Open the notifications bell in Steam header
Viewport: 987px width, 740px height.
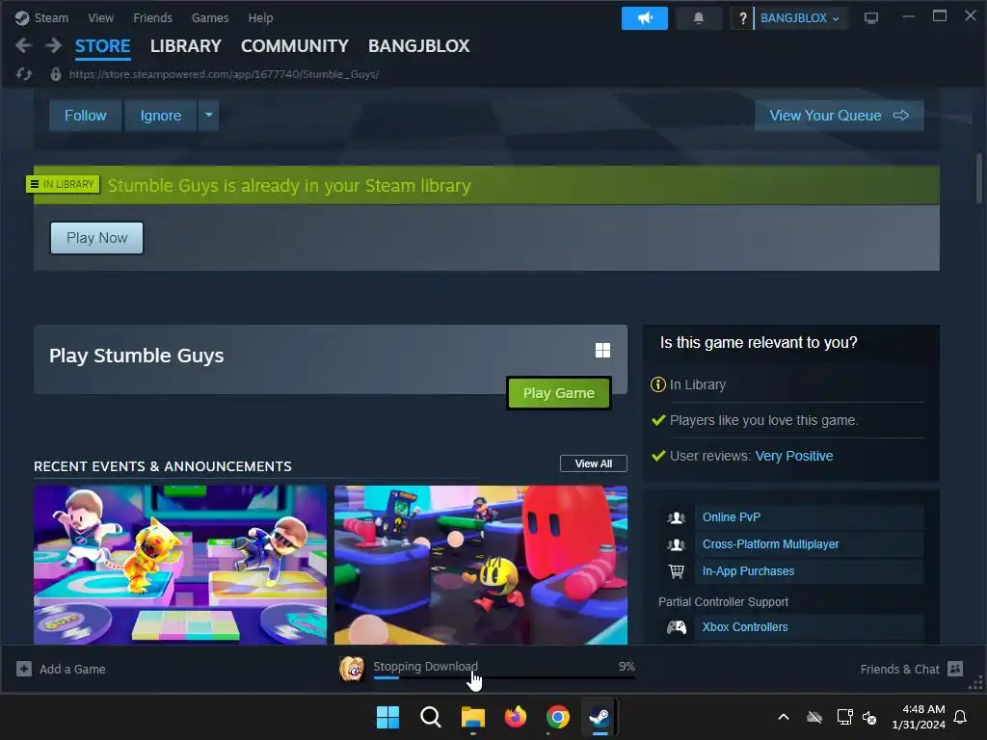(x=698, y=18)
